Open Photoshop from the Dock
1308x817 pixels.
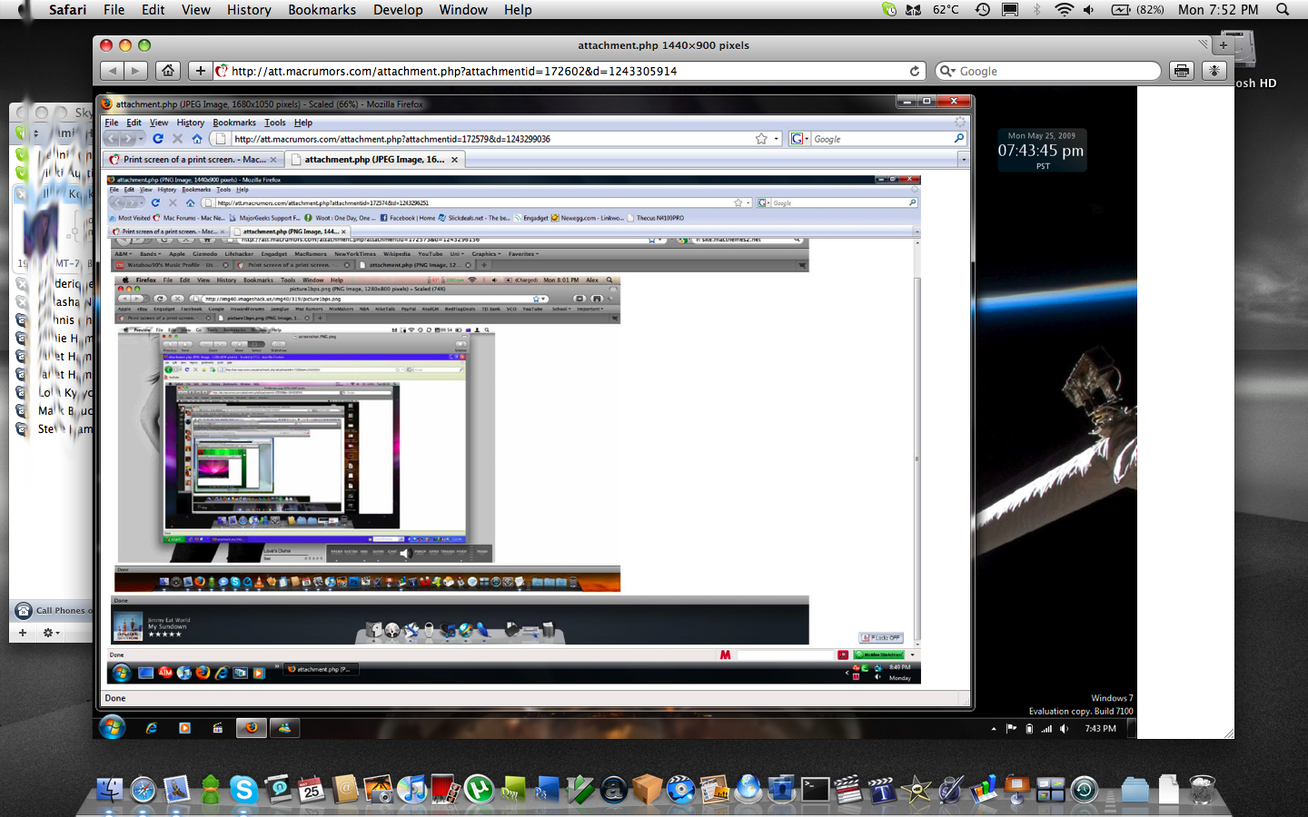(x=547, y=789)
